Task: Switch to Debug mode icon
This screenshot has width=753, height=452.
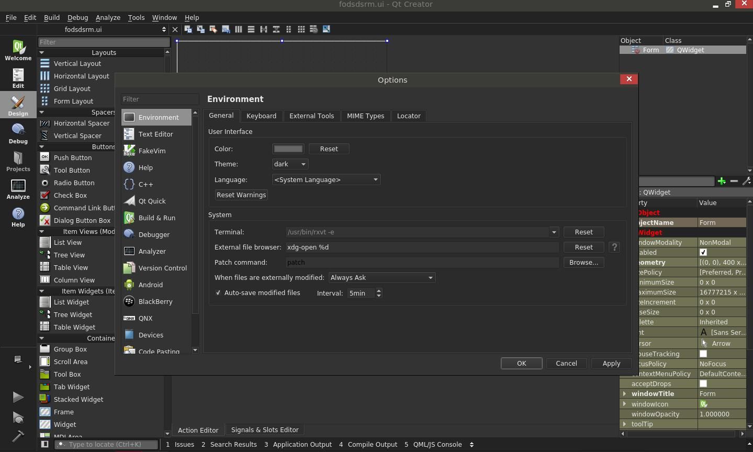Action: (x=18, y=133)
